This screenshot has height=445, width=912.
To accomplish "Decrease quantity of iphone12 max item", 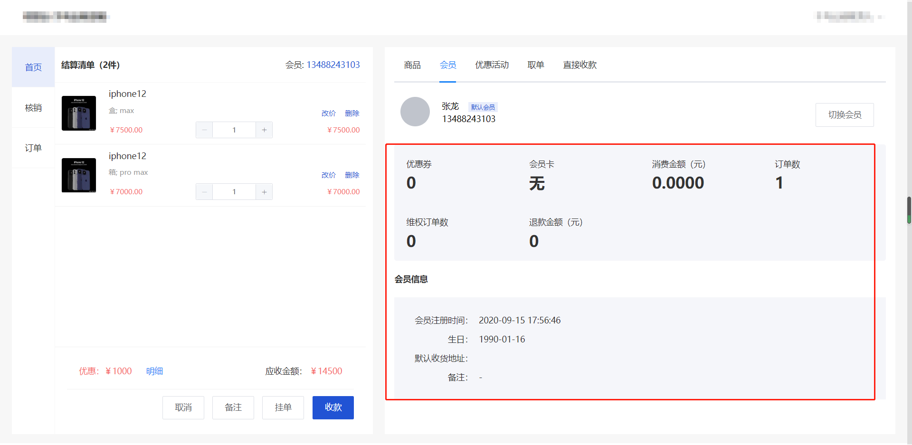I will coord(204,130).
